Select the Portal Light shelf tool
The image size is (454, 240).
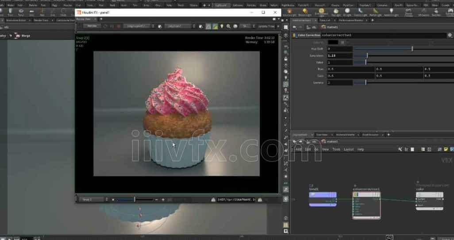point(376,12)
